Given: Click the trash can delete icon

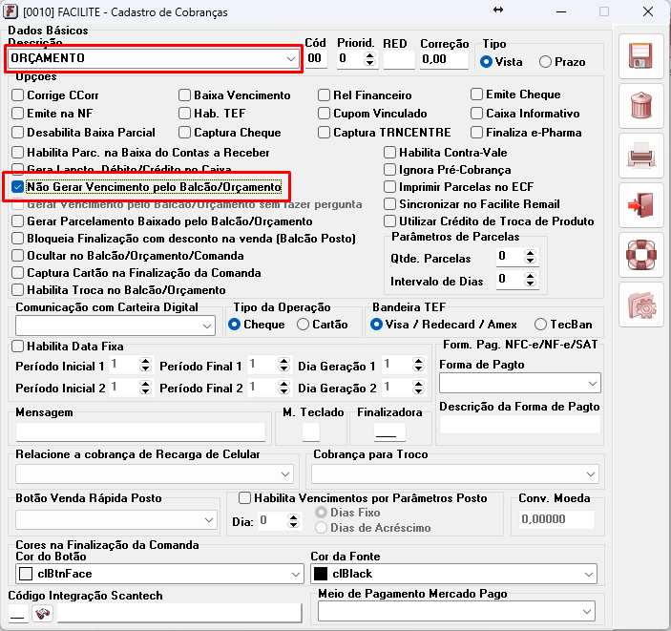Looking at the screenshot, I should 640,106.
